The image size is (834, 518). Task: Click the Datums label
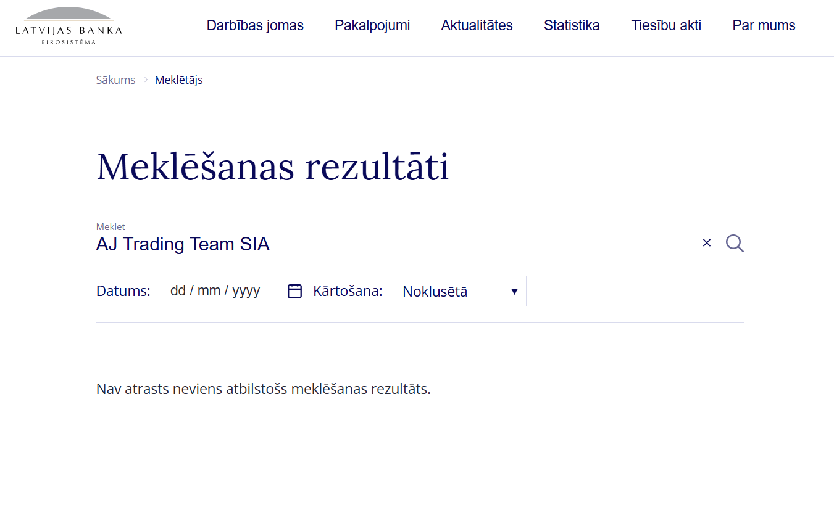pyautogui.click(x=123, y=291)
